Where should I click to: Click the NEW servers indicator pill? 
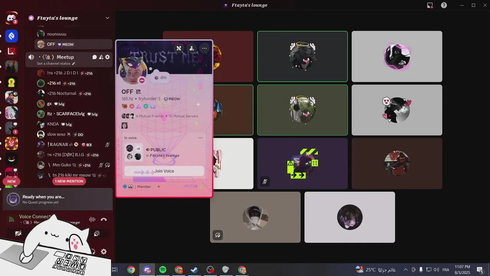click(x=11, y=181)
